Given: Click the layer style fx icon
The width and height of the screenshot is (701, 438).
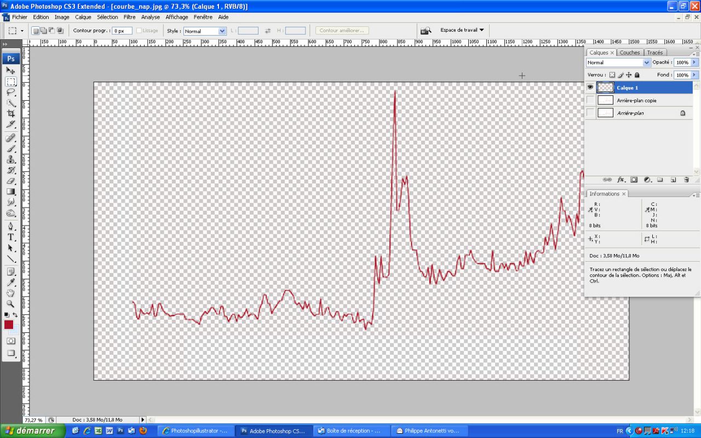Looking at the screenshot, I should [x=621, y=180].
